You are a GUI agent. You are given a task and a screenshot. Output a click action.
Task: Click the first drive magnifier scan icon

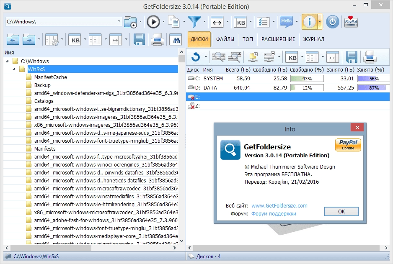pos(219,57)
